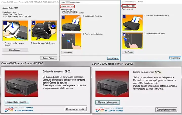
Task: Click Cancelar impresión in 5200 dialog
Action: click(x=166, y=110)
